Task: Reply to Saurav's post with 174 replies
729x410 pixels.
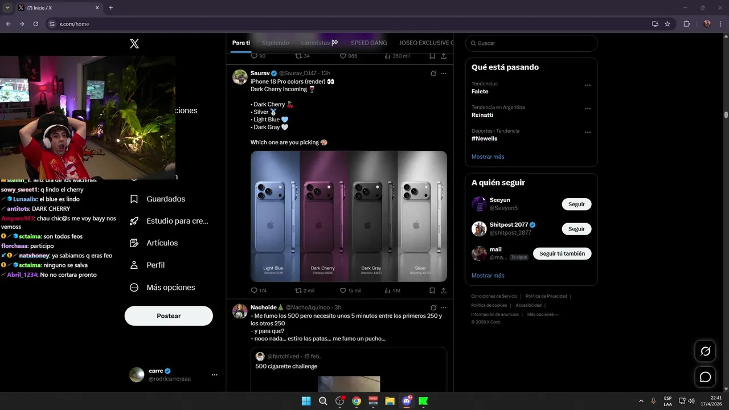Action: (x=259, y=290)
